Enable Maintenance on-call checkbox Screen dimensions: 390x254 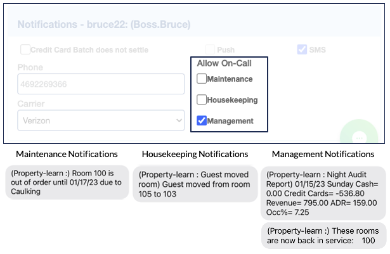(202, 79)
